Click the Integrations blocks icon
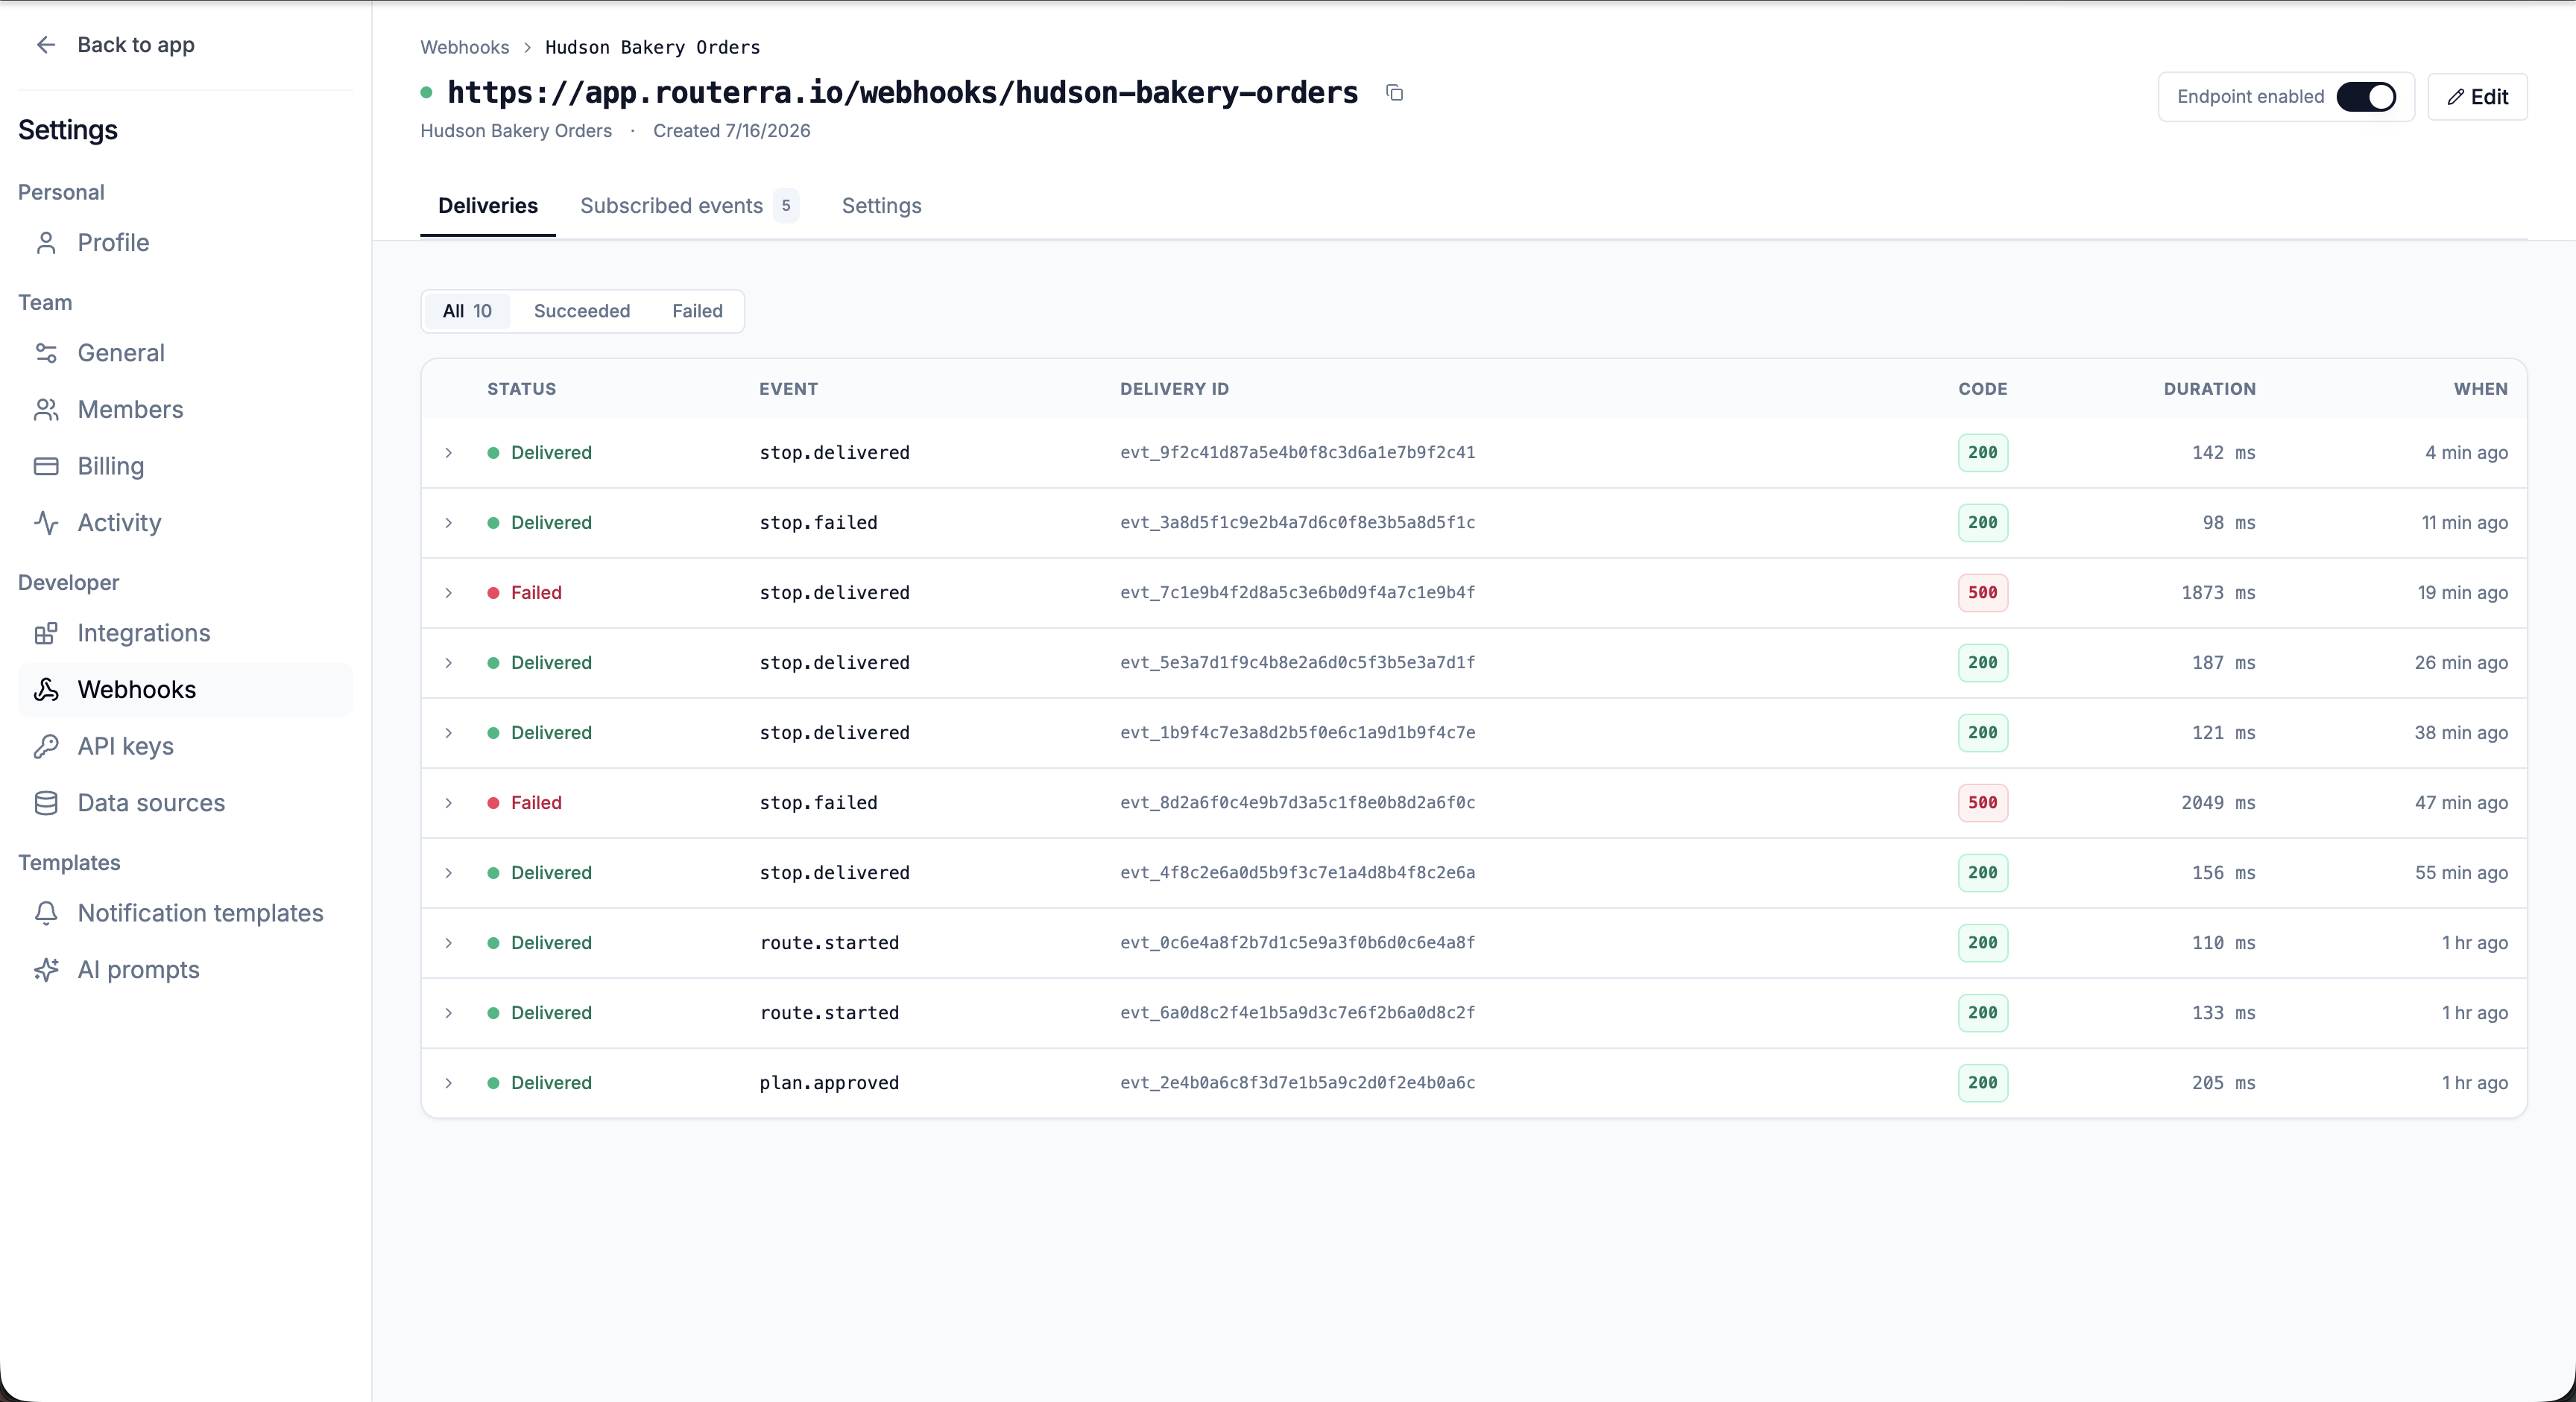Image resolution: width=2576 pixels, height=1402 pixels. point(46,633)
